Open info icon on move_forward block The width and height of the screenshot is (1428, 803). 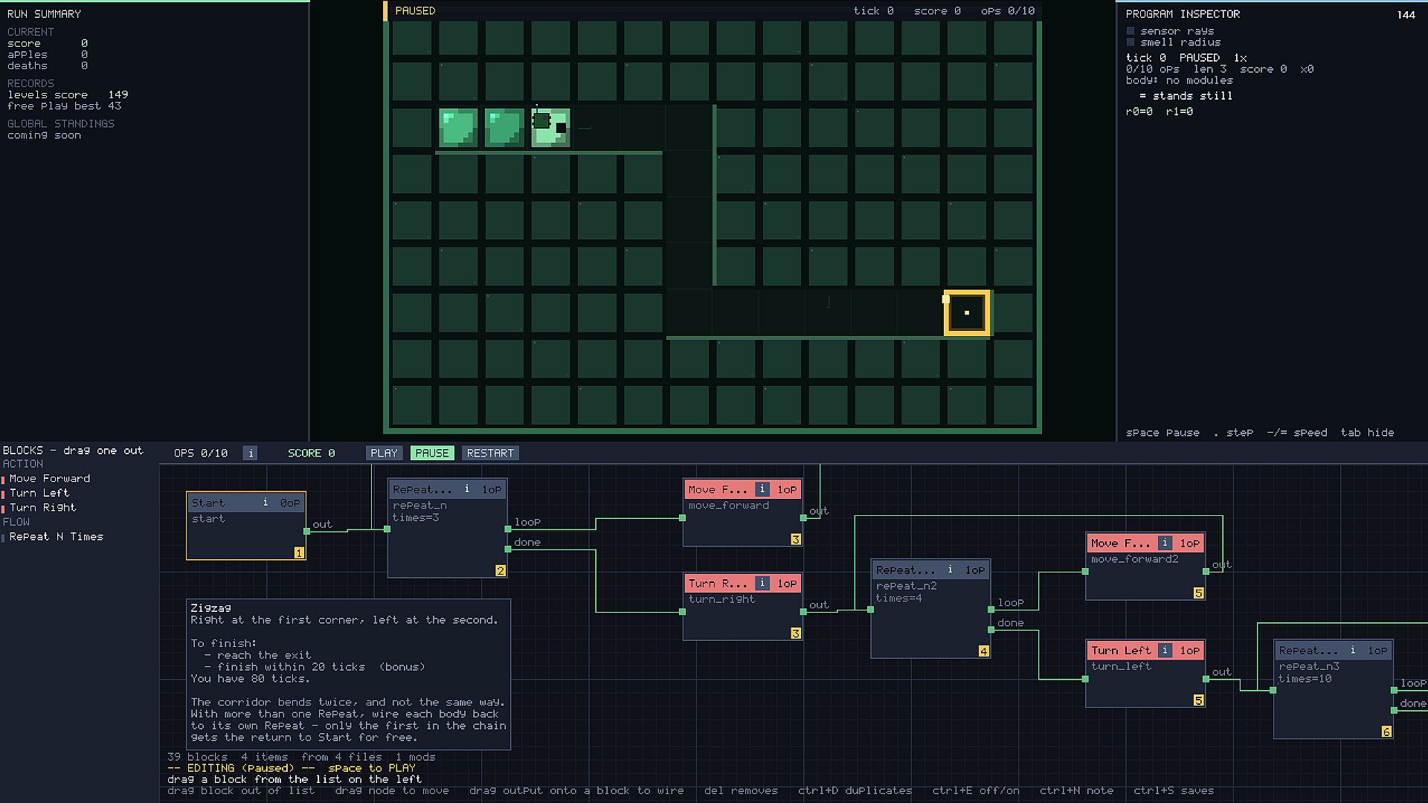[762, 489]
